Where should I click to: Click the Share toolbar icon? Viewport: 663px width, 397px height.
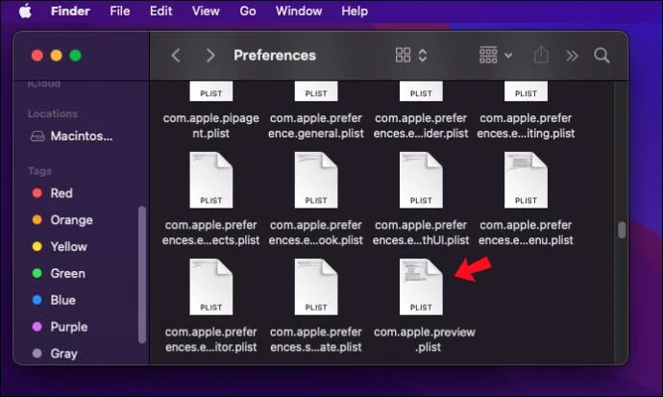click(541, 55)
